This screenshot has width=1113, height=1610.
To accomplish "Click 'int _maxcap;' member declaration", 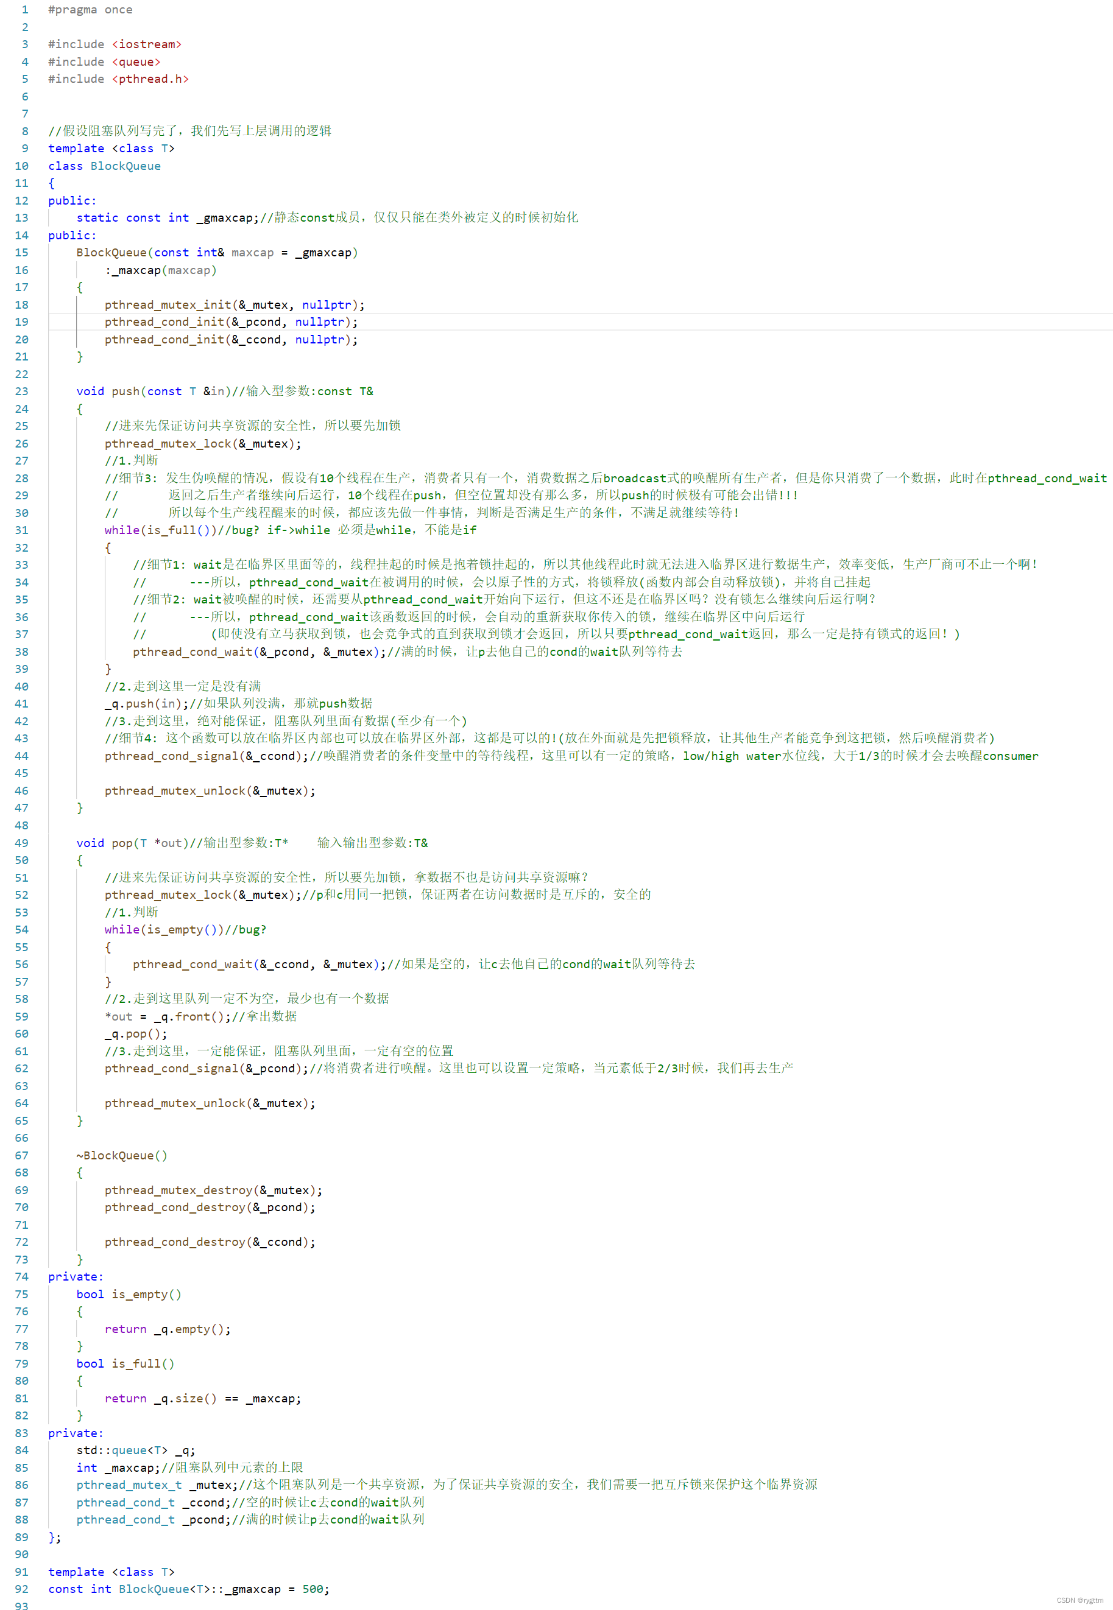I will (x=119, y=1468).
